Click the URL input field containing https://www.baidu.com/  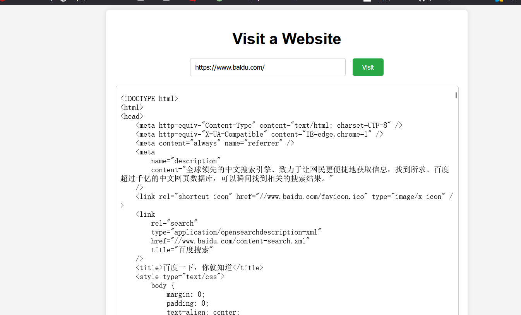[x=267, y=67]
